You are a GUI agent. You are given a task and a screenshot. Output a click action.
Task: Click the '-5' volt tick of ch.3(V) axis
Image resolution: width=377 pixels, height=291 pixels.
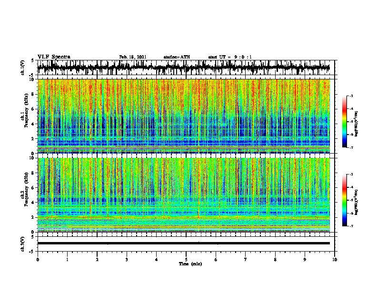pos(31,252)
